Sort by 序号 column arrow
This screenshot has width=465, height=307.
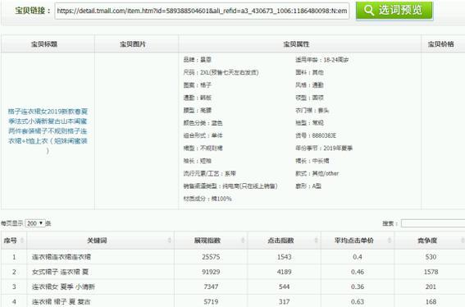tap(21, 241)
